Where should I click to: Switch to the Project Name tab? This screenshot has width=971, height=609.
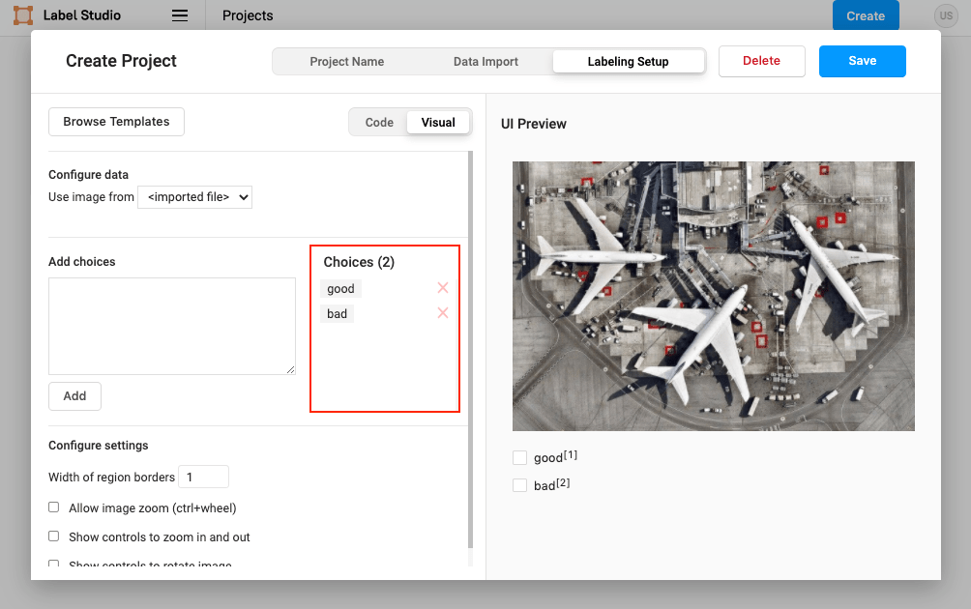coord(347,61)
